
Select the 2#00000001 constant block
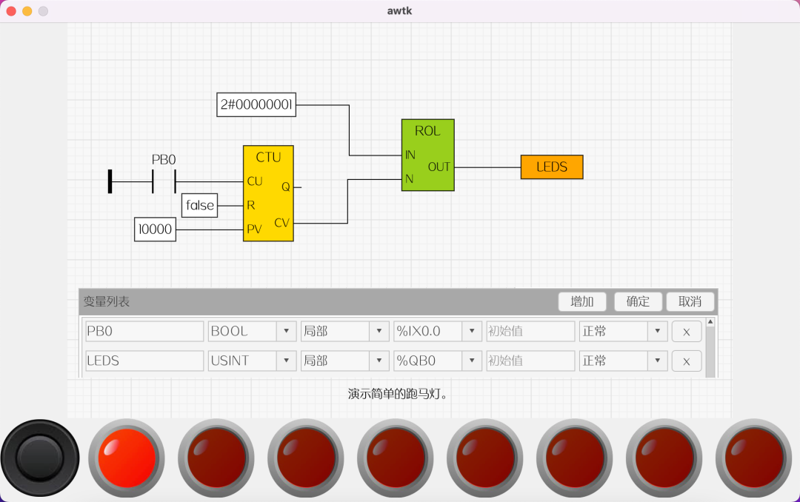click(x=256, y=104)
